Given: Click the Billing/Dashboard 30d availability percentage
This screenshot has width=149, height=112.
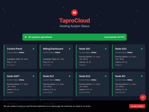Looking at the screenshot, I should 60,59.
